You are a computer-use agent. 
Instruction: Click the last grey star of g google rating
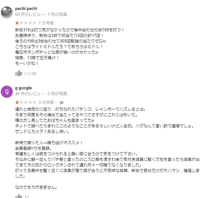click(x=34, y=102)
